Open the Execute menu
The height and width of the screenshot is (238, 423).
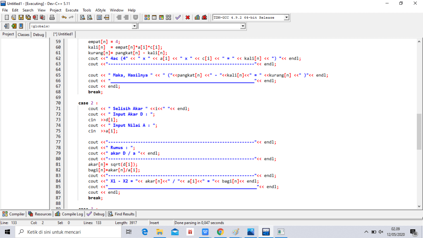[72, 10]
